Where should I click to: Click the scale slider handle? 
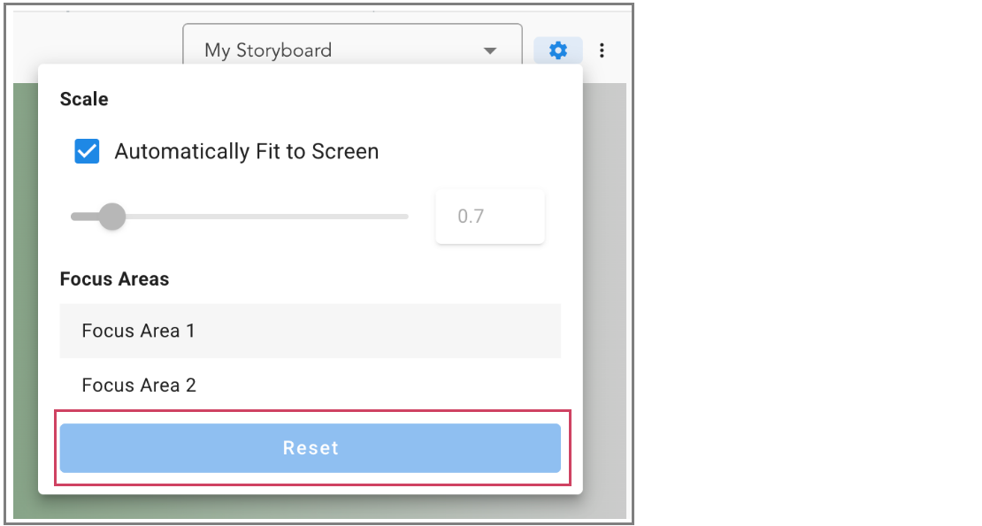[x=111, y=217]
